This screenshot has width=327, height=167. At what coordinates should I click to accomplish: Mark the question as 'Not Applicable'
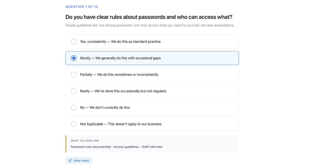74,124
